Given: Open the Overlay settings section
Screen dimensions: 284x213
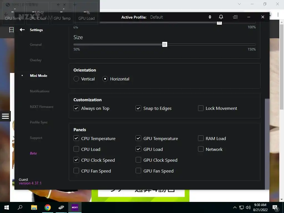Looking at the screenshot, I should point(36,60).
